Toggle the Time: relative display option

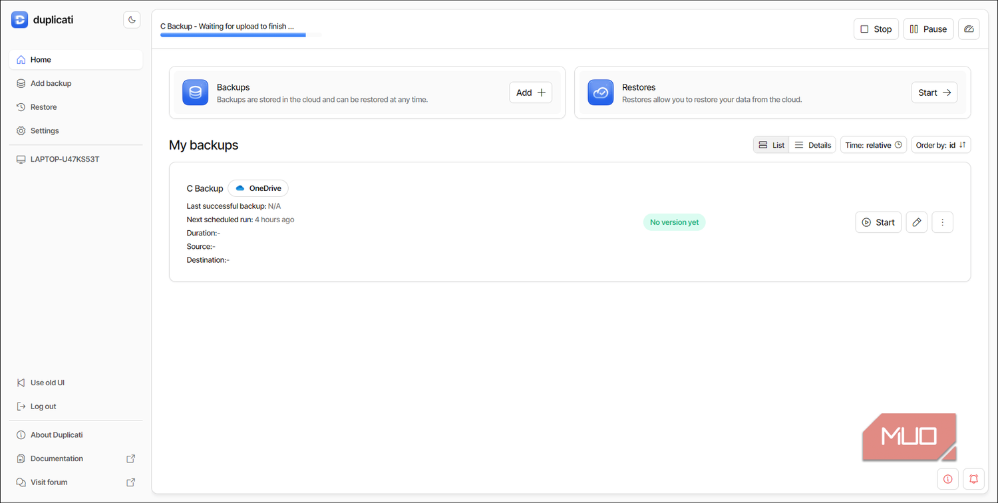coord(874,145)
